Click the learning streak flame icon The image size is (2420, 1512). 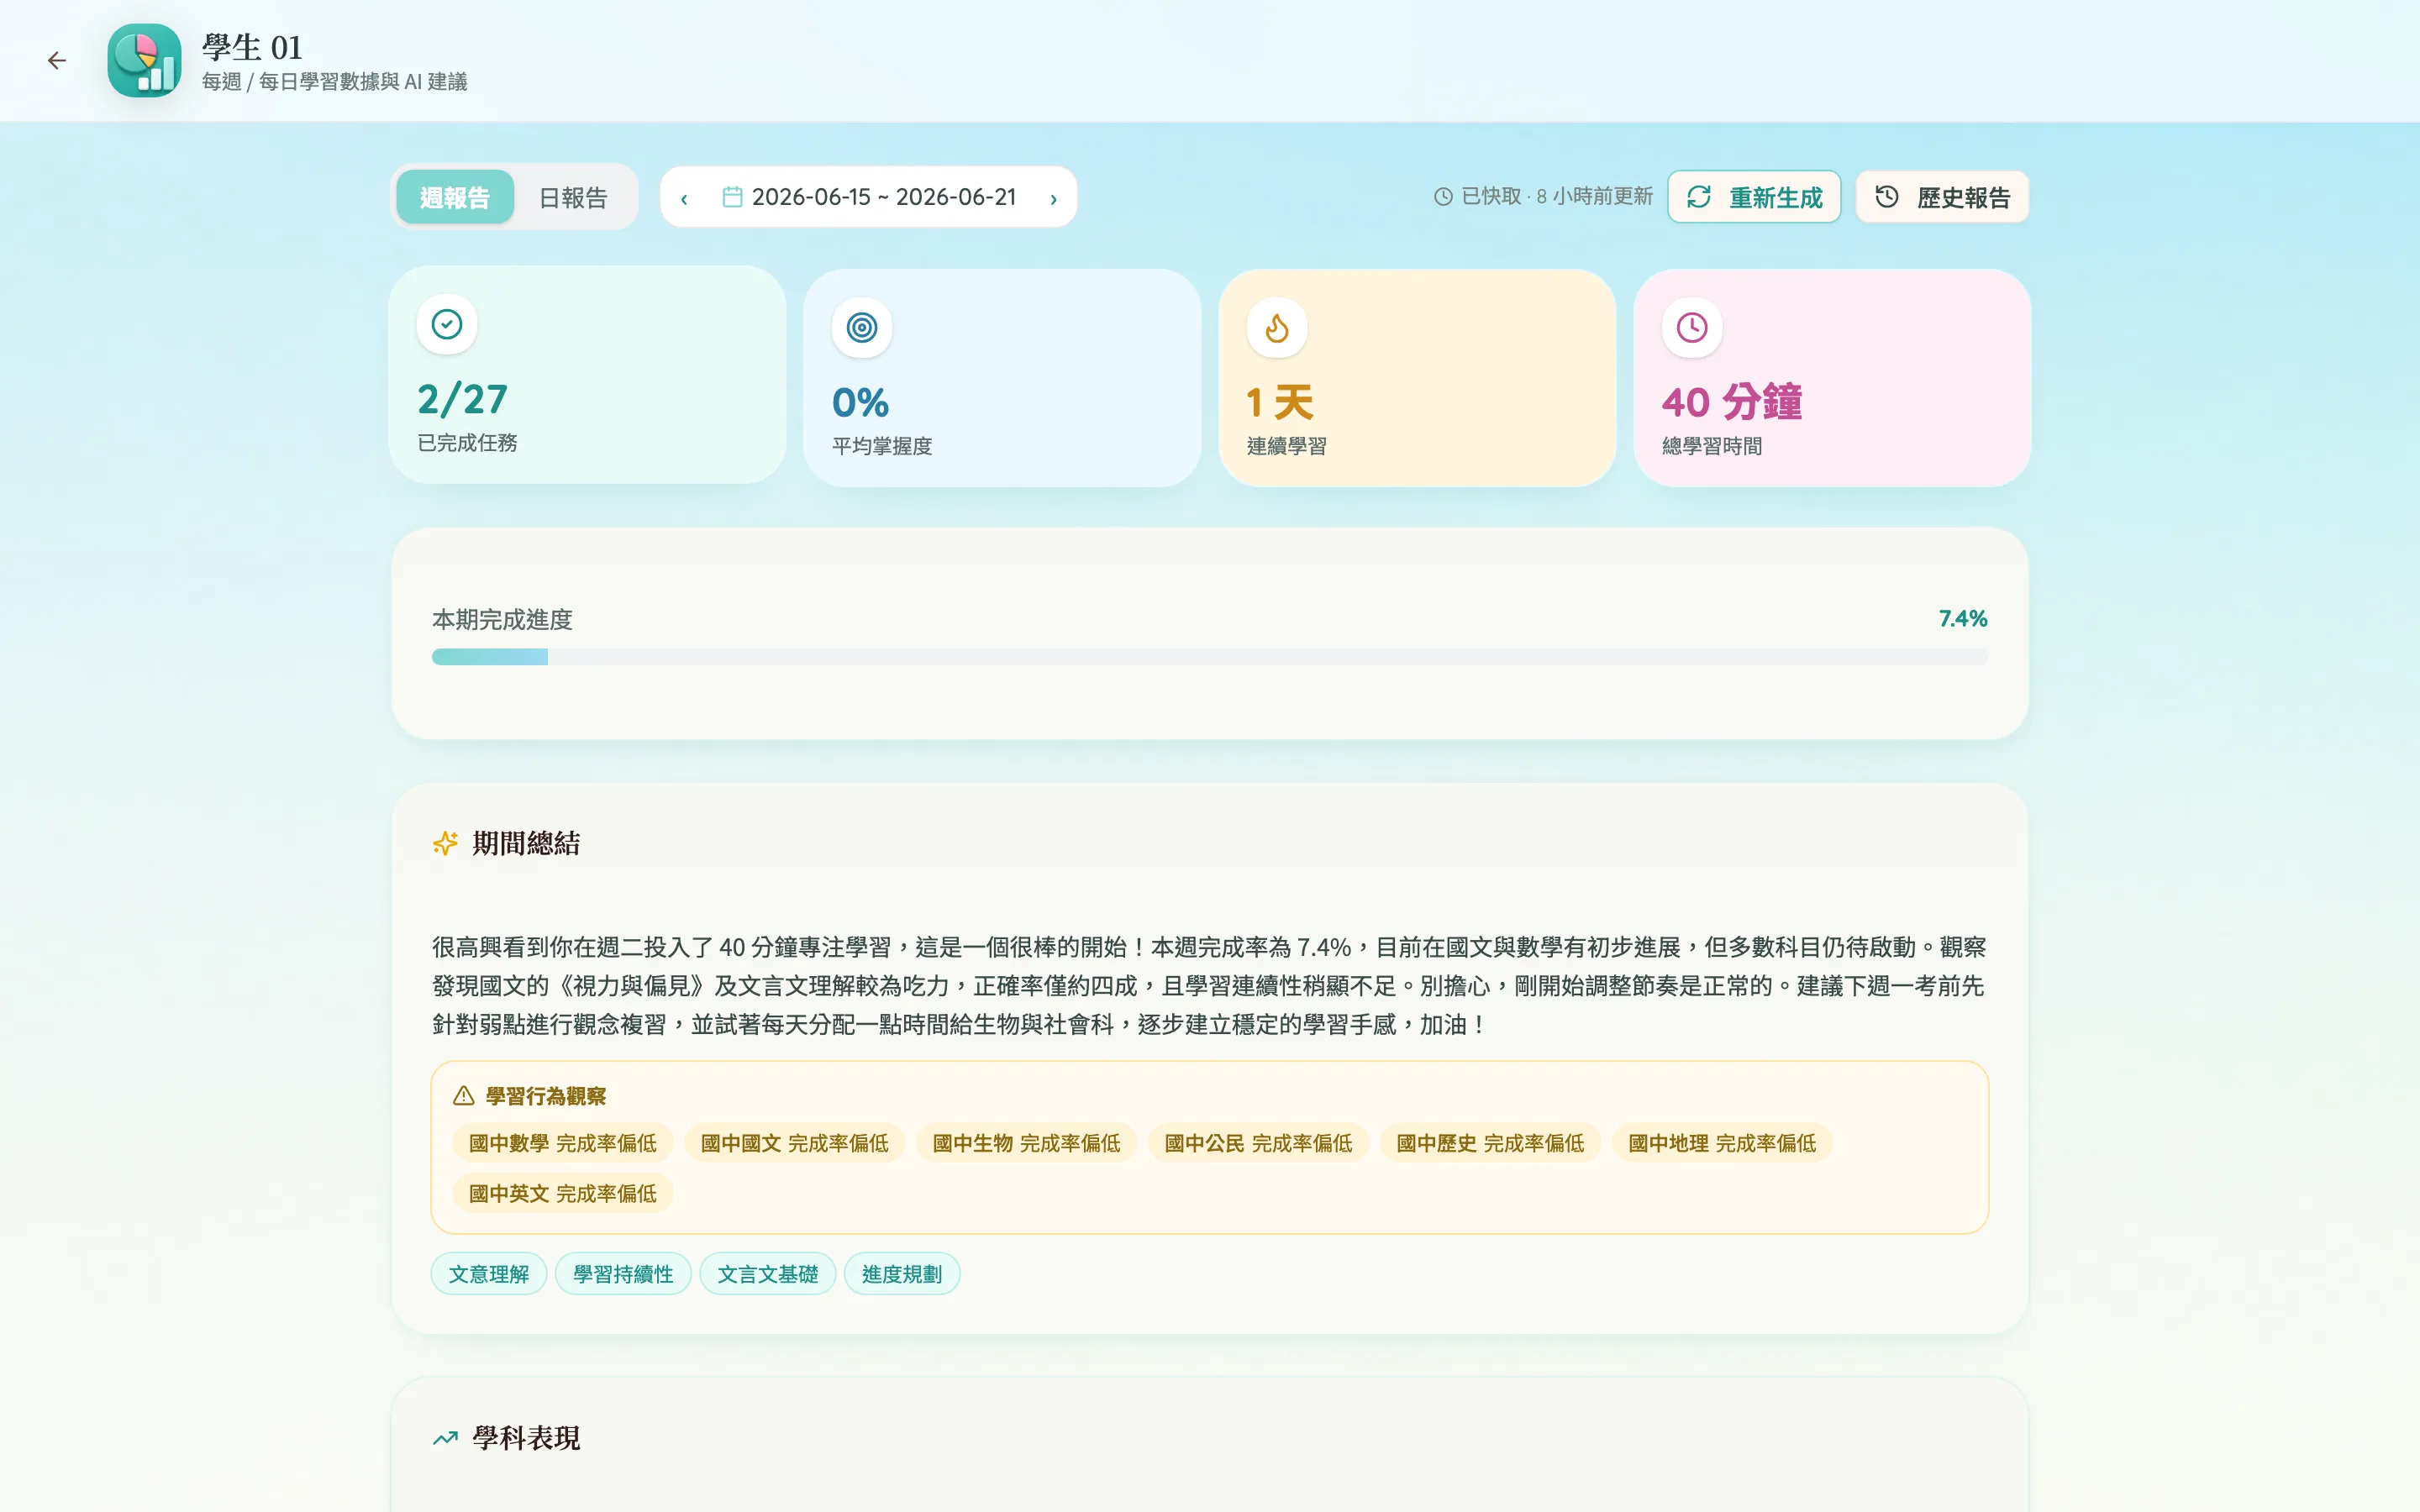click(1277, 327)
